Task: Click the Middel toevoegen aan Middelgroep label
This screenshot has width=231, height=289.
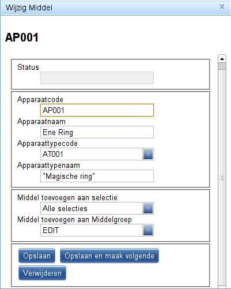Action: [74, 220]
